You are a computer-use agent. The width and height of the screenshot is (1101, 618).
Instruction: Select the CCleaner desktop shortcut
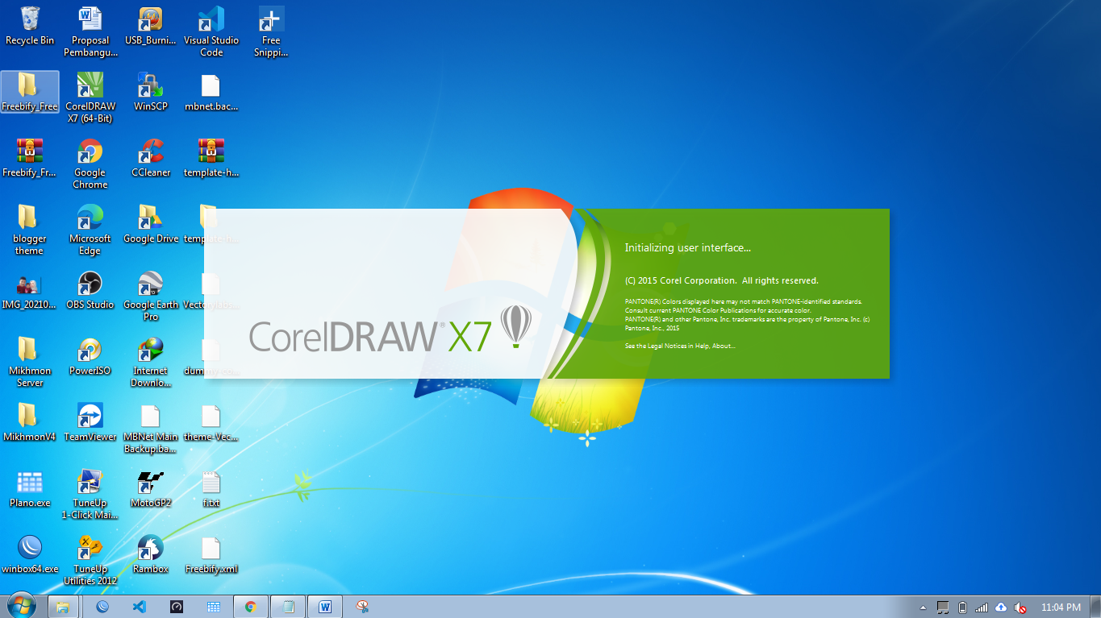[x=150, y=158]
